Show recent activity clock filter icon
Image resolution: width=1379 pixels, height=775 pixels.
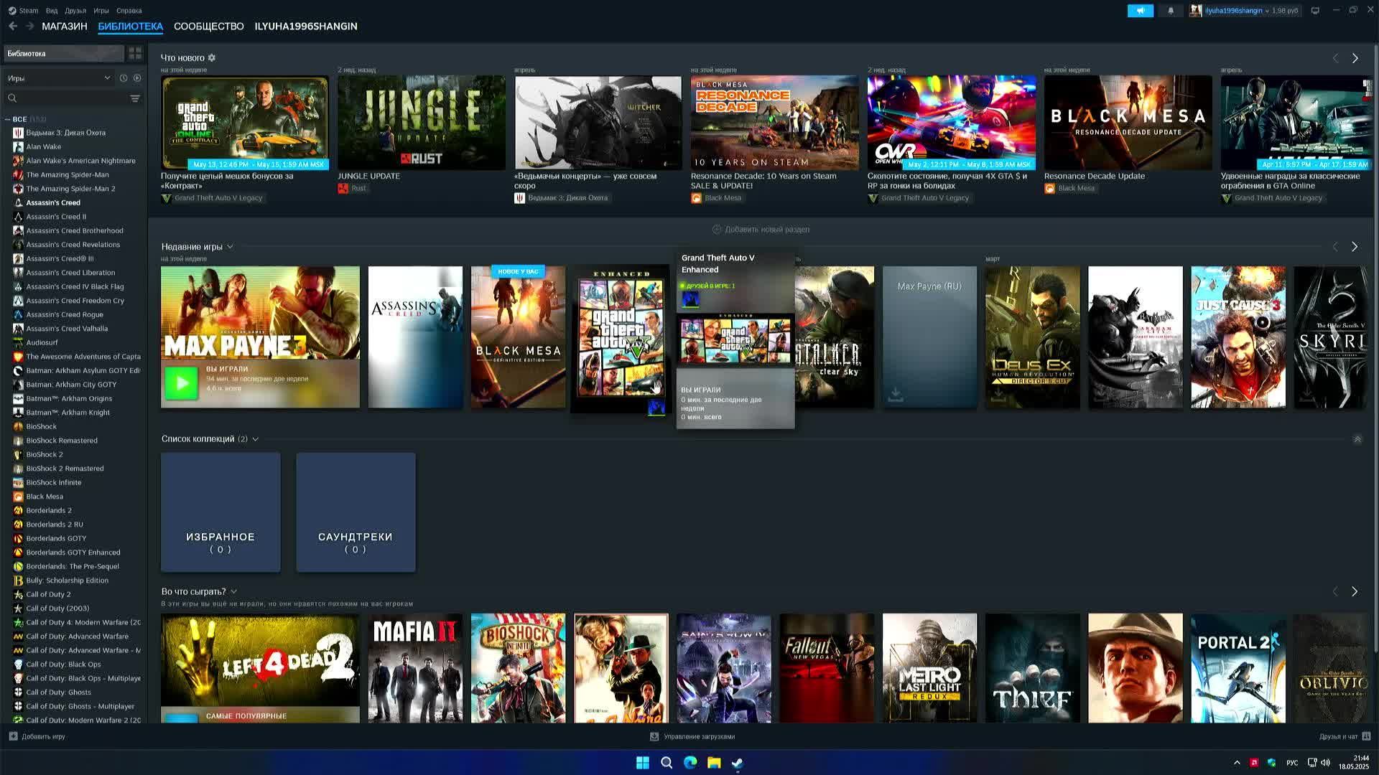(x=124, y=78)
